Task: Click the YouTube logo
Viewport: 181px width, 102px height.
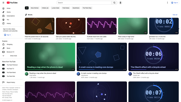Action: point(12,3)
